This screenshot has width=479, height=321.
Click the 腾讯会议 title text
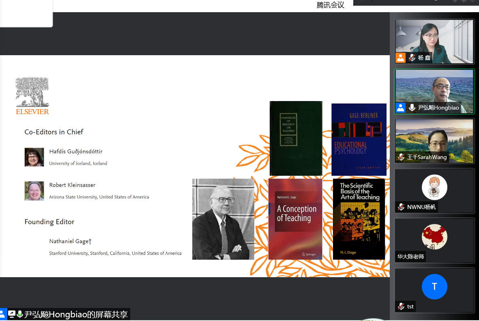[x=330, y=5]
